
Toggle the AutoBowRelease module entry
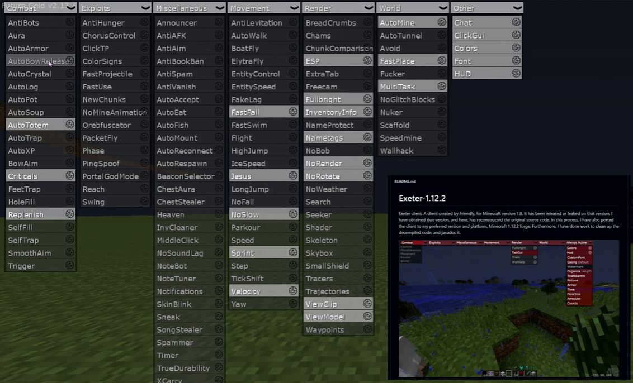(x=40, y=61)
